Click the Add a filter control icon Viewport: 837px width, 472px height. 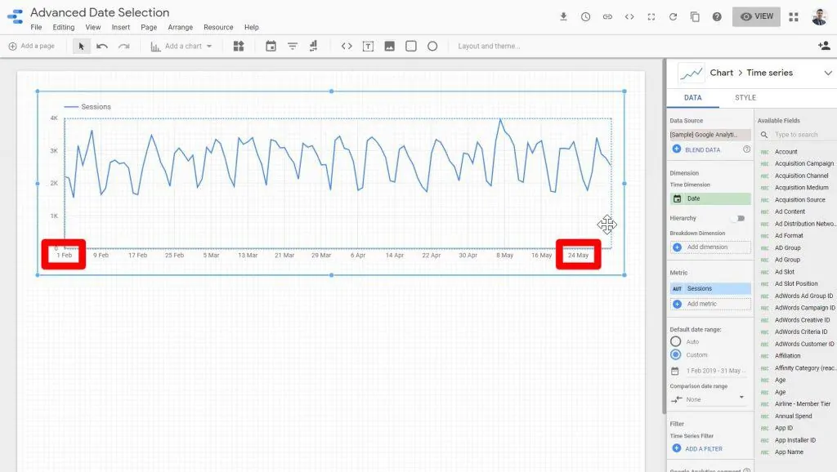tap(292, 46)
